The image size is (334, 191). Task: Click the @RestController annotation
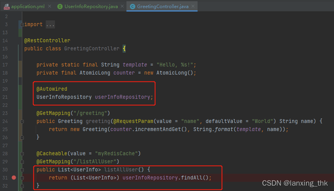47,40
